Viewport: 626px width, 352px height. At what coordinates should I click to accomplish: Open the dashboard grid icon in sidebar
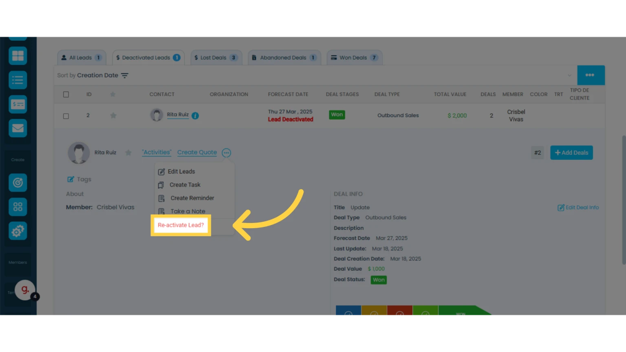[x=18, y=56]
